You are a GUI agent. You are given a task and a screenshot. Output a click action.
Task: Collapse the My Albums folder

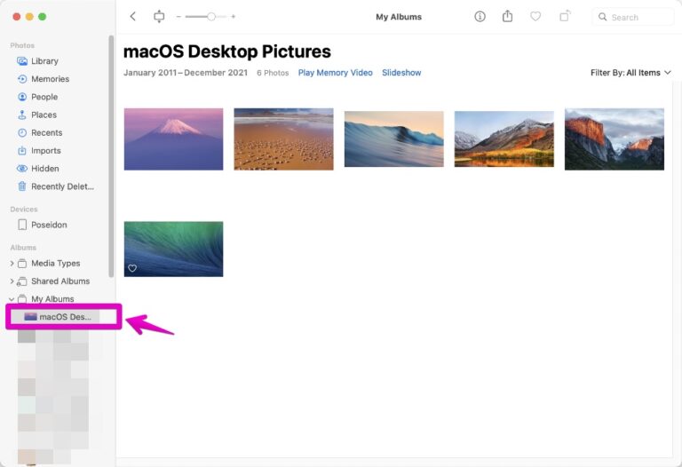coord(12,299)
